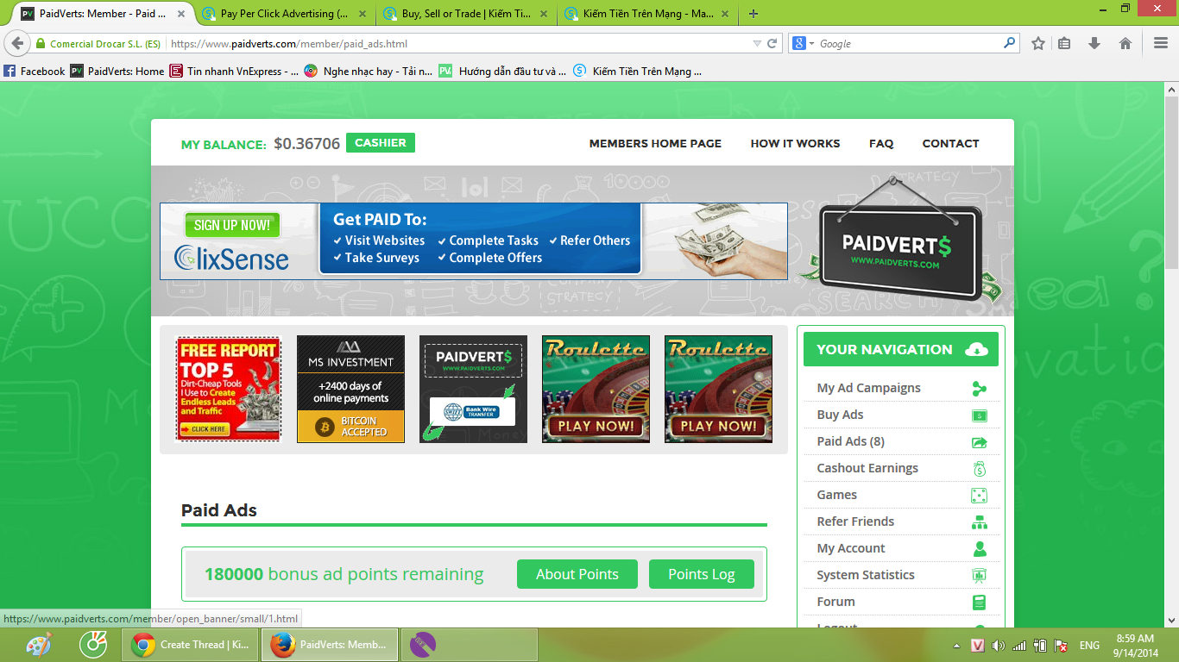This screenshot has width=1179, height=662.
Task: Open the FAQ link
Action: [881, 144]
